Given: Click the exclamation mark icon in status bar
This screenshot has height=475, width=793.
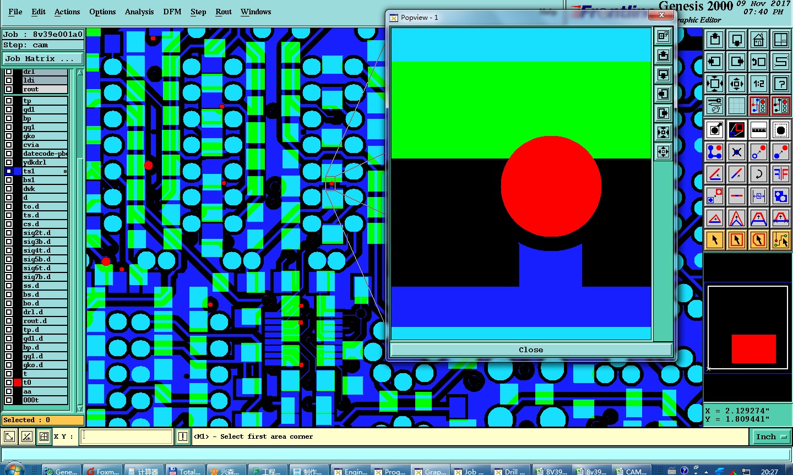Looking at the screenshot, I should point(183,436).
